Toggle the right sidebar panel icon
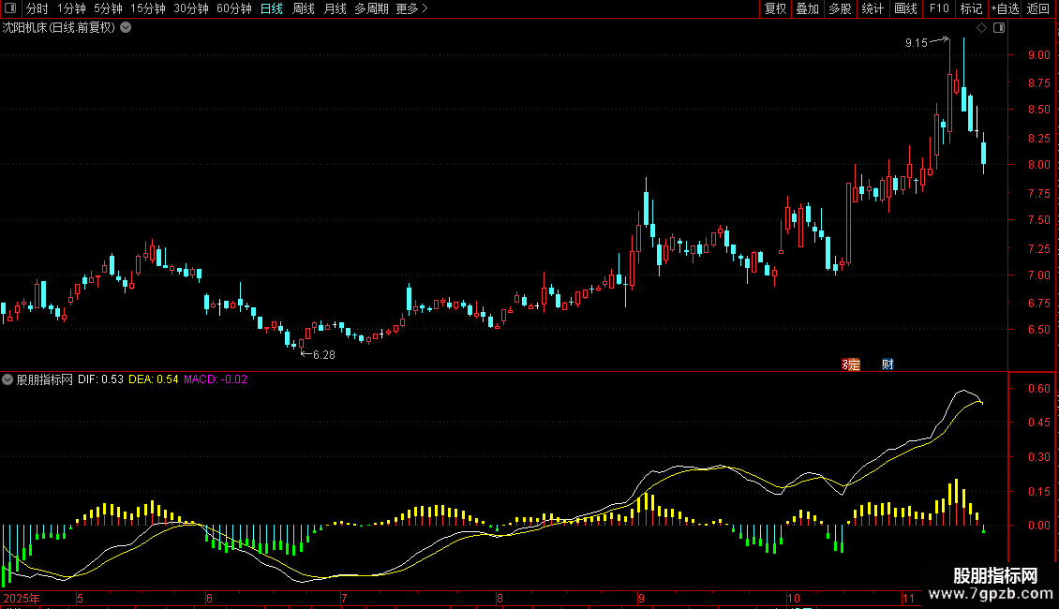This screenshot has width=1059, height=609. tap(999, 28)
